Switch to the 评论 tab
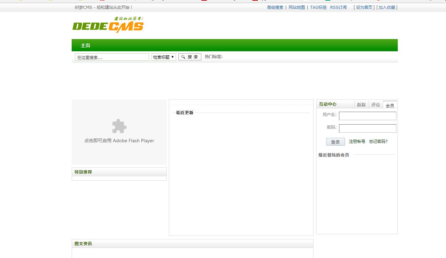446x258 pixels. pos(376,105)
